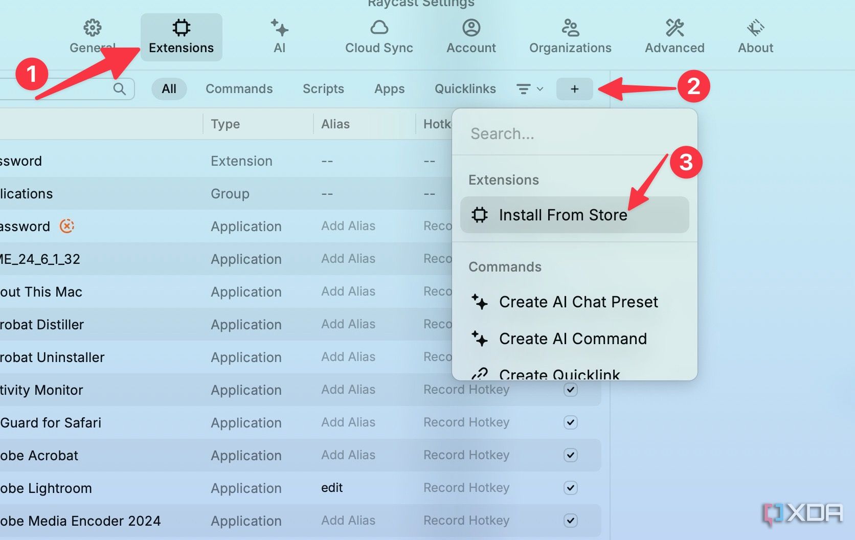Filter list by Apps

[x=389, y=89]
